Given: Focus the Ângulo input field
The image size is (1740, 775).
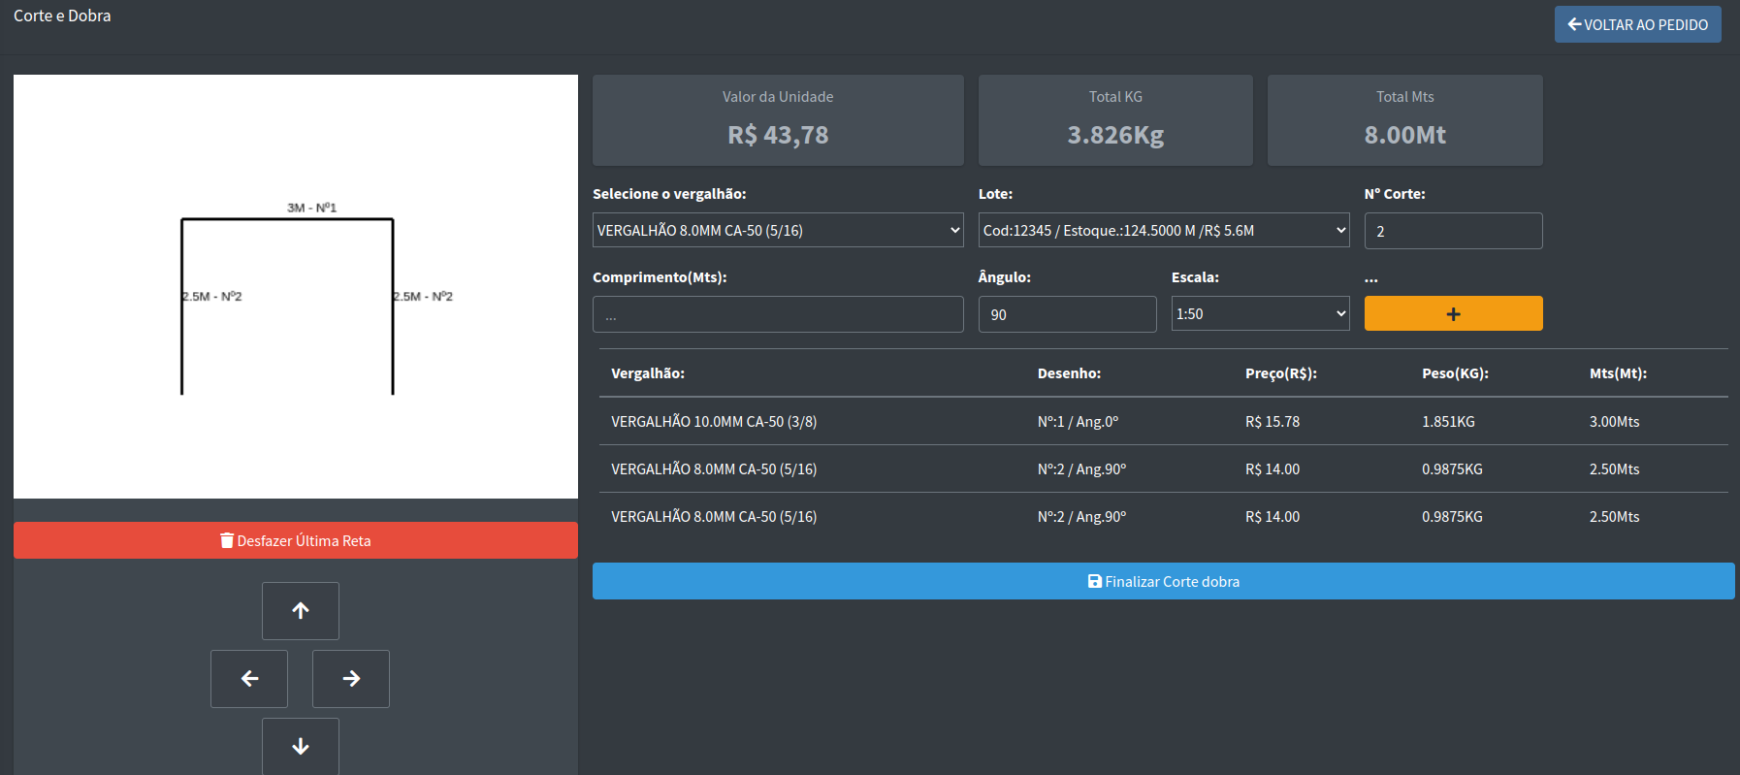Looking at the screenshot, I should 1067,314.
